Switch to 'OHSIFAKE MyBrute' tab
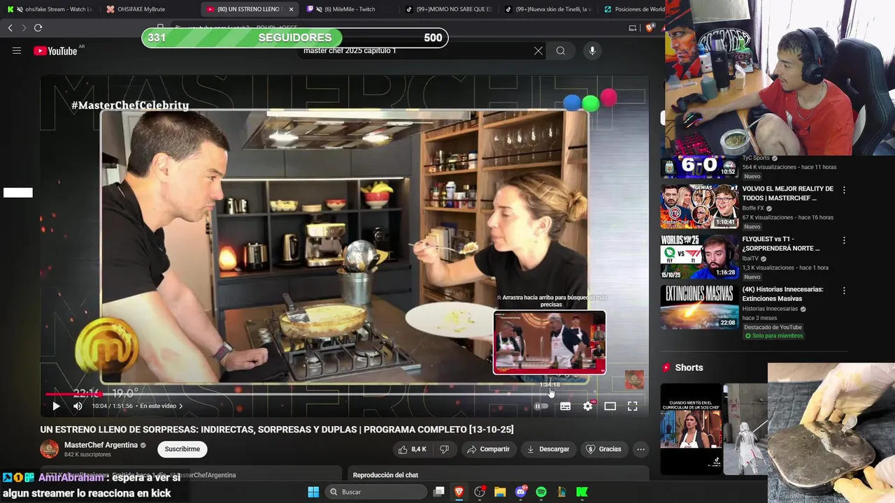Image resolution: width=895 pixels, height=503 pixels. click(148, 9)
